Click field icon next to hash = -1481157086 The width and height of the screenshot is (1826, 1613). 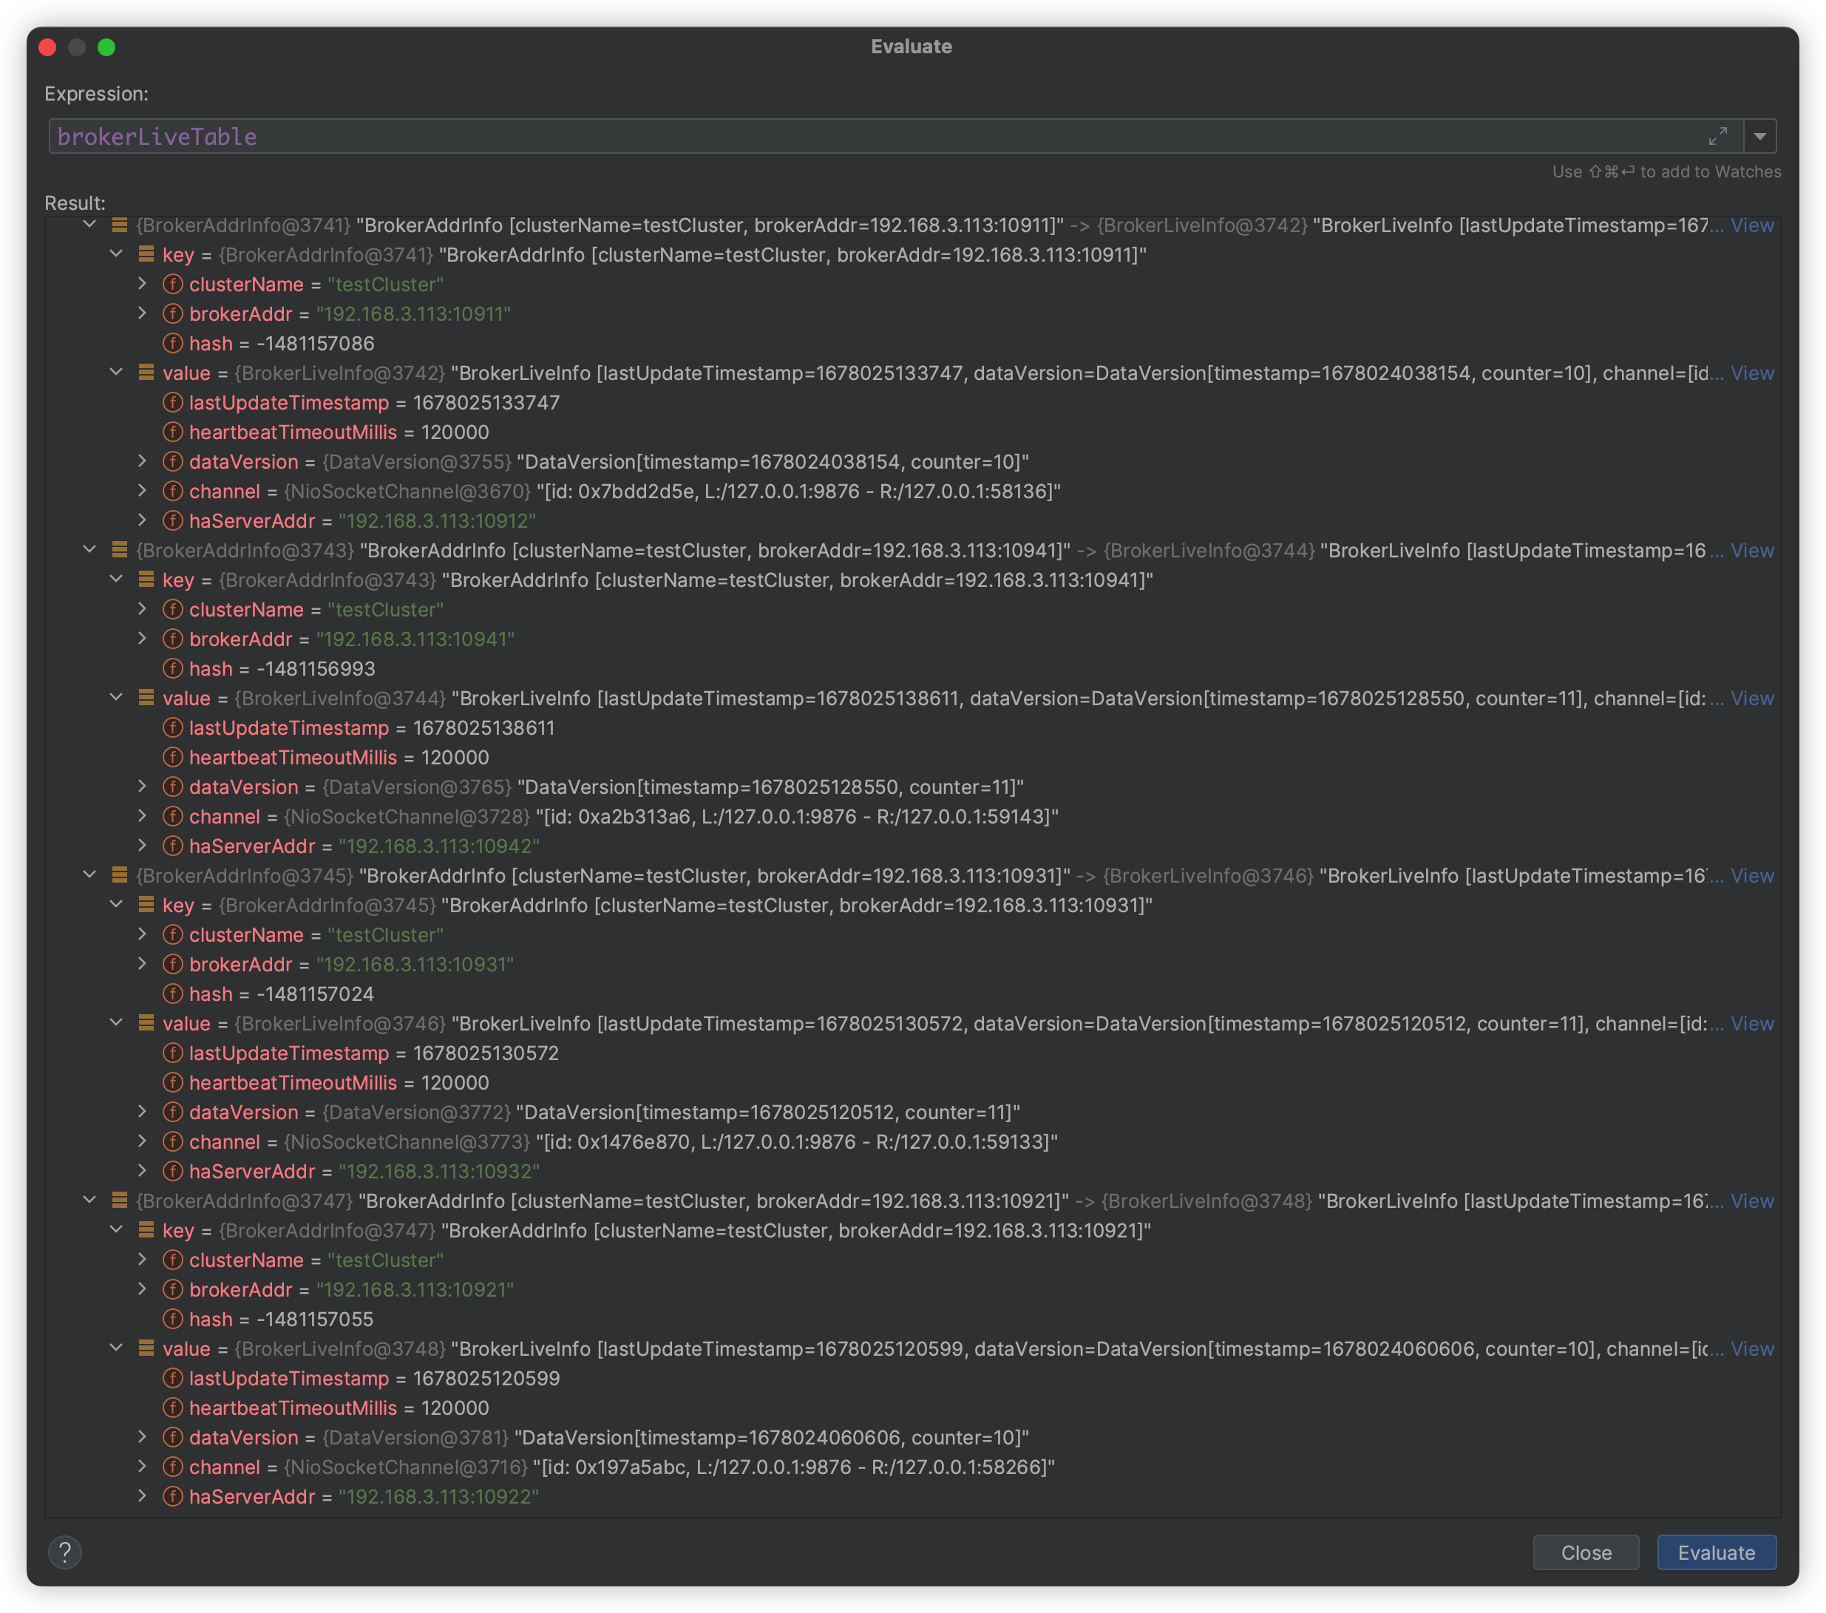(172, 343)
